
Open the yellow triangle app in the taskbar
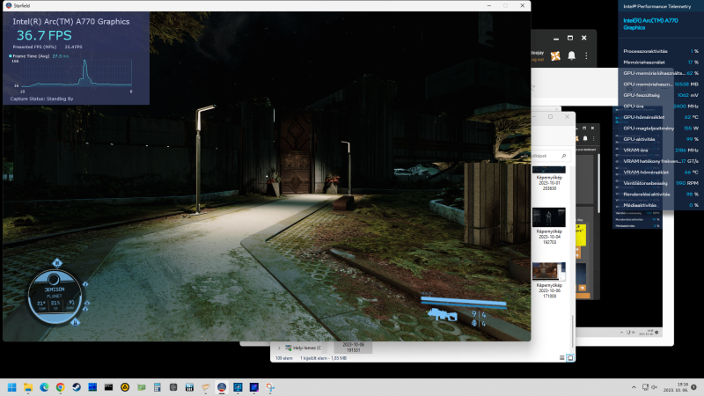click(x=125, y=387)
